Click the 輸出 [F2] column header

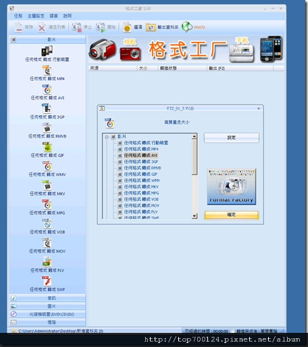(240, 68)
